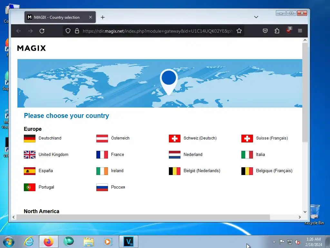Click the Suisse (Français) flag icon
This screenshot has width=330, height=248.
click(247, 139)
